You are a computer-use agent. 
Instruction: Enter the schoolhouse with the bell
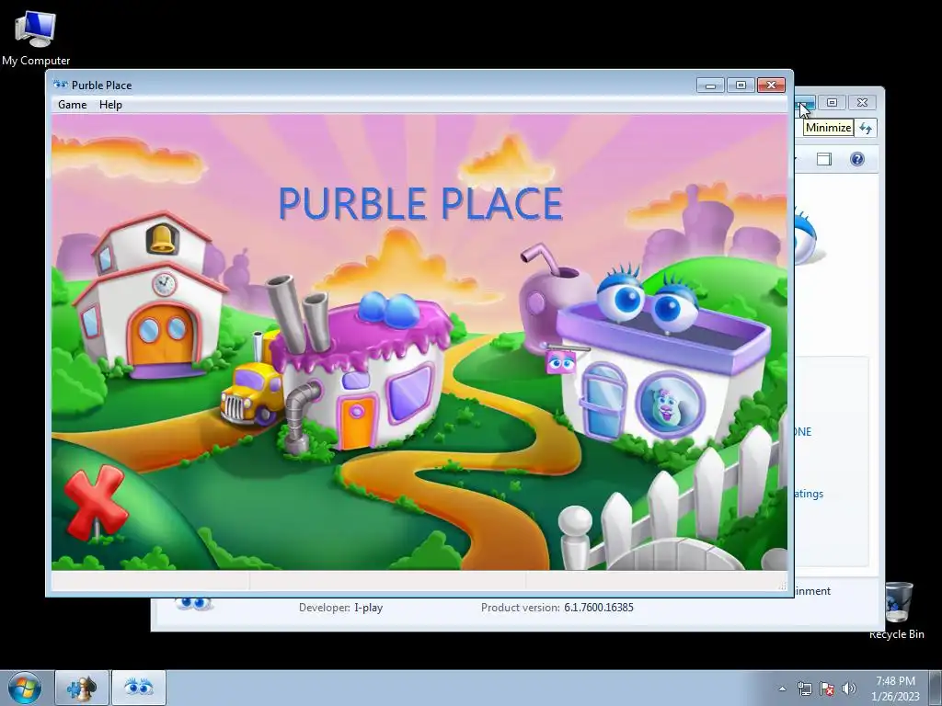pos(149,297)
